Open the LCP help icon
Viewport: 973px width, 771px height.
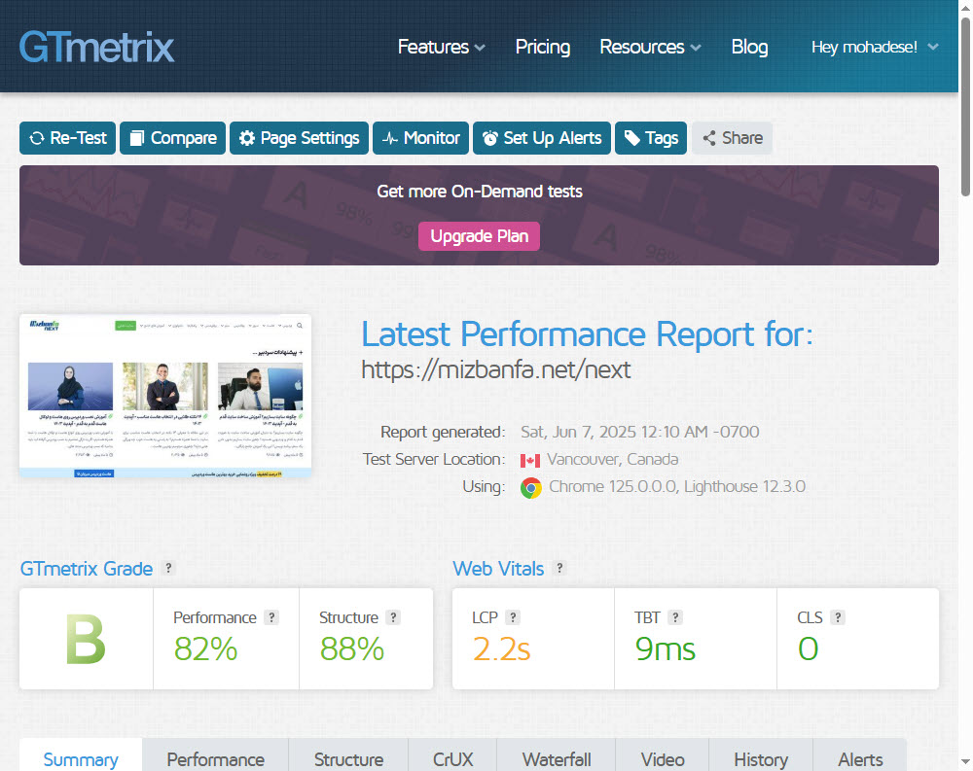click(513, 617)
